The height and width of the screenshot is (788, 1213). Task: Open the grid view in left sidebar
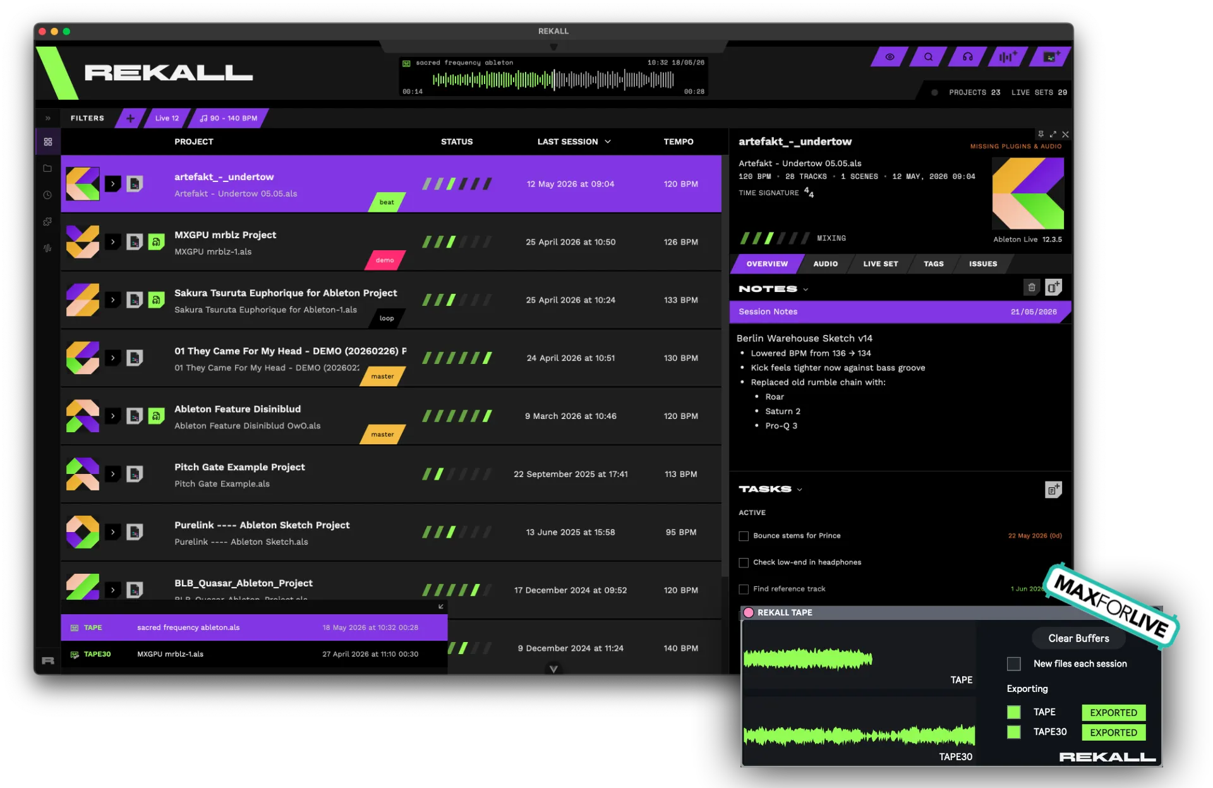[x=48, y=142]
